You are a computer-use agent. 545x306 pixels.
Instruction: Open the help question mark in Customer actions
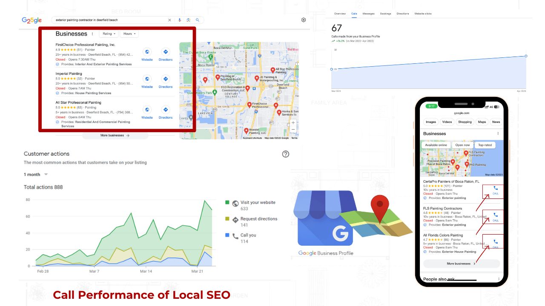click(286, 154)
